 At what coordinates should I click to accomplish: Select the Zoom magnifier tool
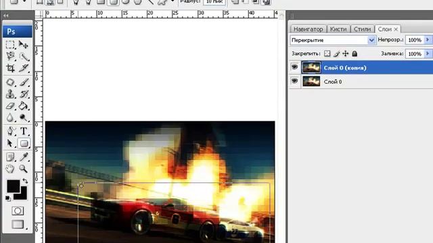point(24,169)
